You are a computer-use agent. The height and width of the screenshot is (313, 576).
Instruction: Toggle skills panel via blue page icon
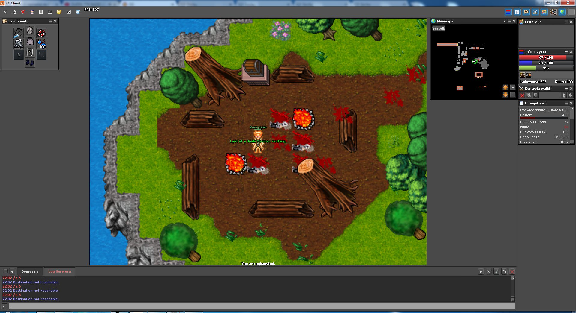517,12
